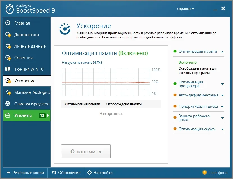Click Цвет фона in bottom bar

pyautogui.click(x=215, y=173)
